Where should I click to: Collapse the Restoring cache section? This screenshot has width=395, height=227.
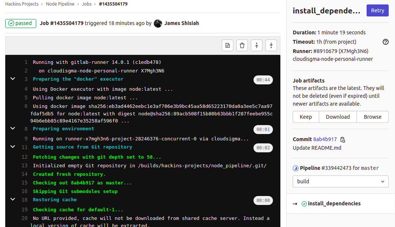[x=13, y=199]
